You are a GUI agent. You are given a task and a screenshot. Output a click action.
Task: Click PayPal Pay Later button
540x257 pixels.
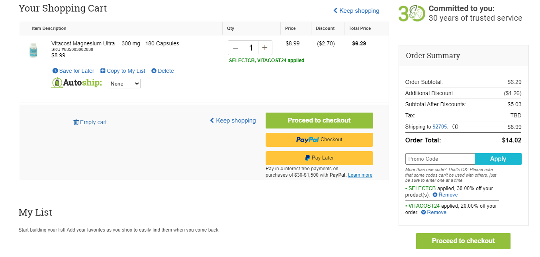tap(319, 158)
